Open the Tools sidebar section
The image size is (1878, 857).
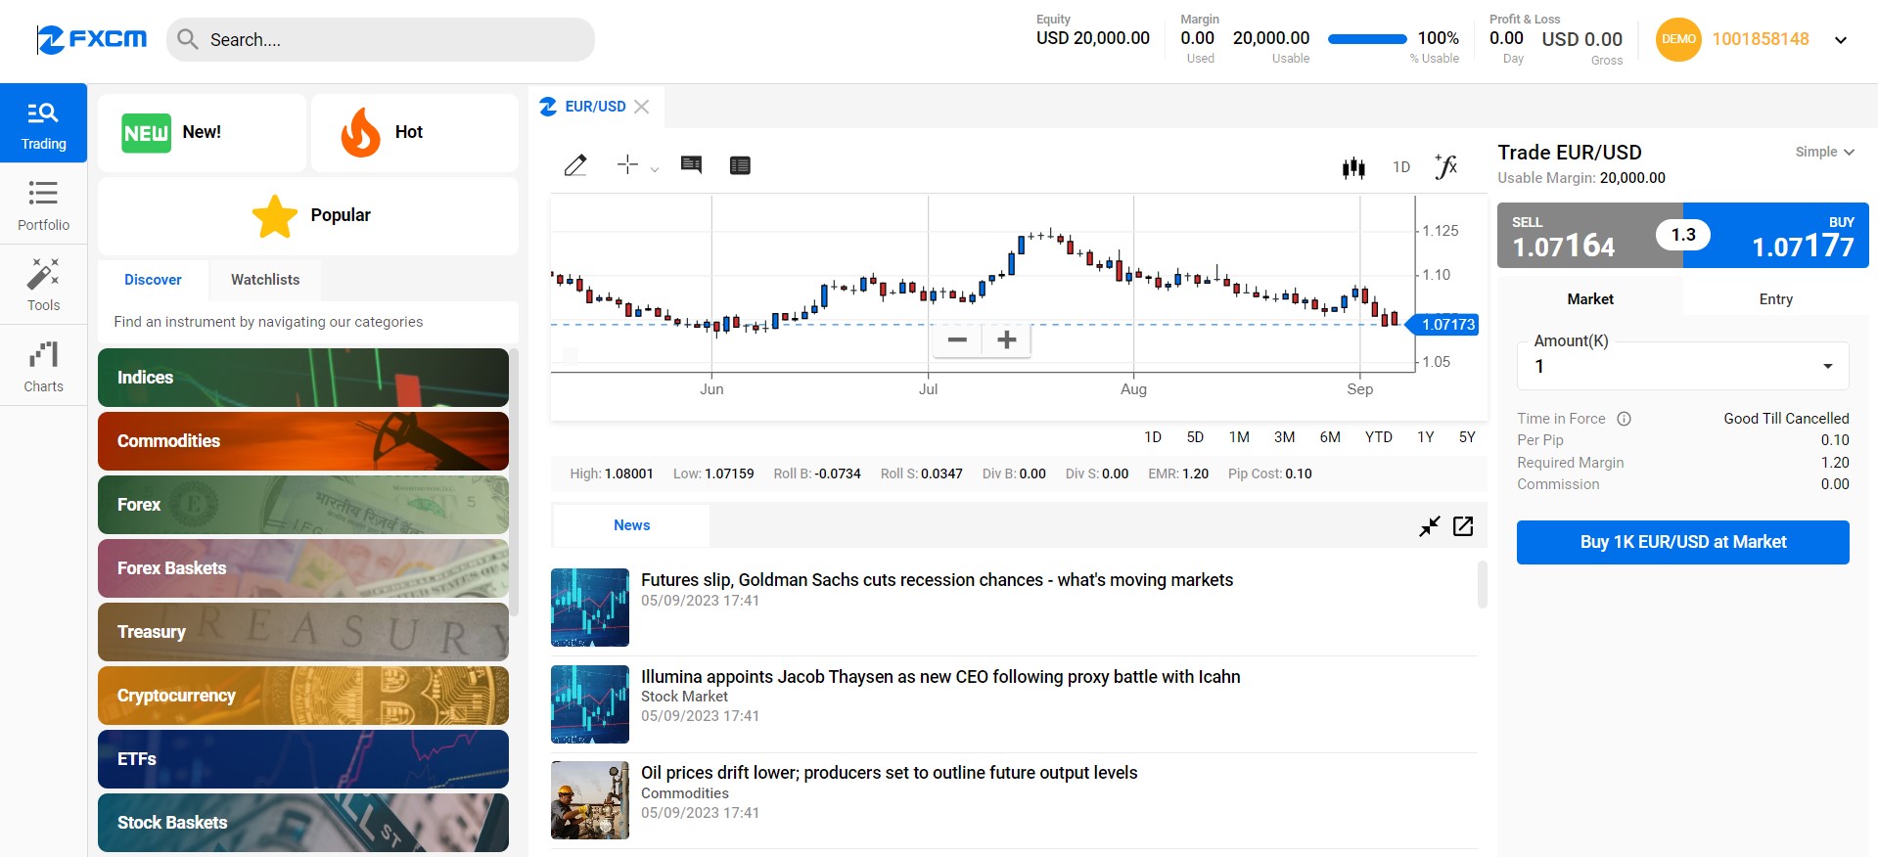43,285
